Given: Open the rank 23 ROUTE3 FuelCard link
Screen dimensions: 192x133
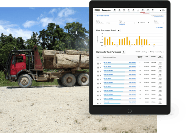Looking at the screenshot, I should click(x=108, y=94).
